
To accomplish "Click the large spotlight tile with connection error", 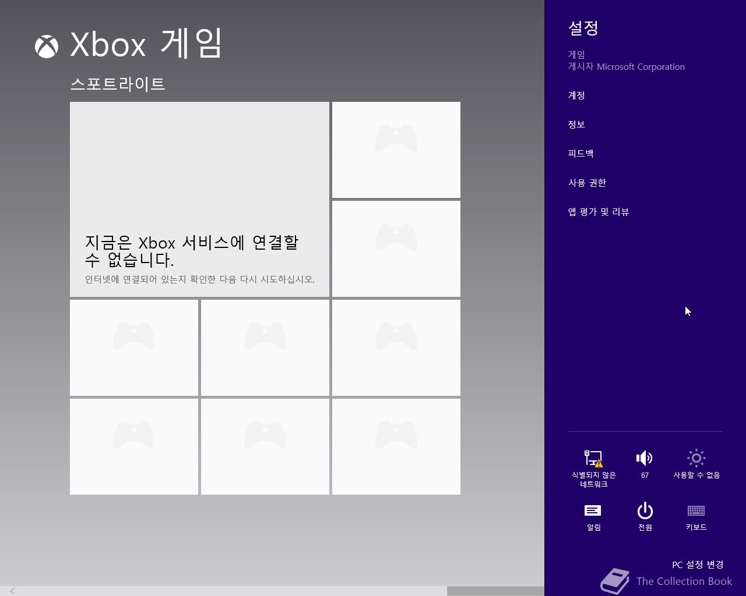I will coord(199,199).
